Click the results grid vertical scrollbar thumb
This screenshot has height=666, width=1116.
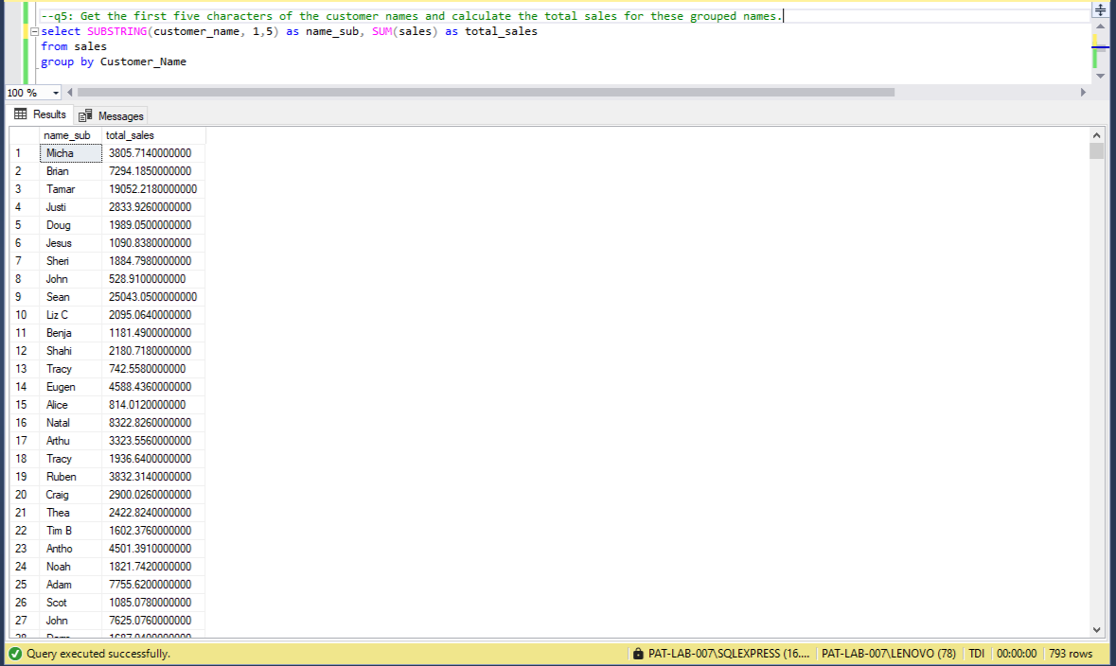[1097, 150]
